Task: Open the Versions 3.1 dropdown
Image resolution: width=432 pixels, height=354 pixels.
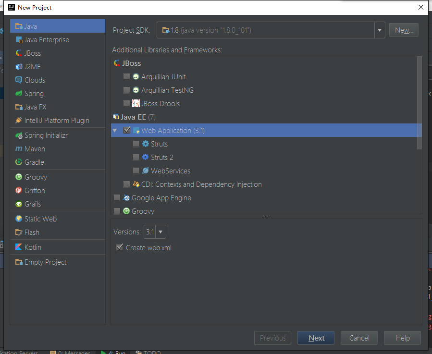Action: click(160, 232)
